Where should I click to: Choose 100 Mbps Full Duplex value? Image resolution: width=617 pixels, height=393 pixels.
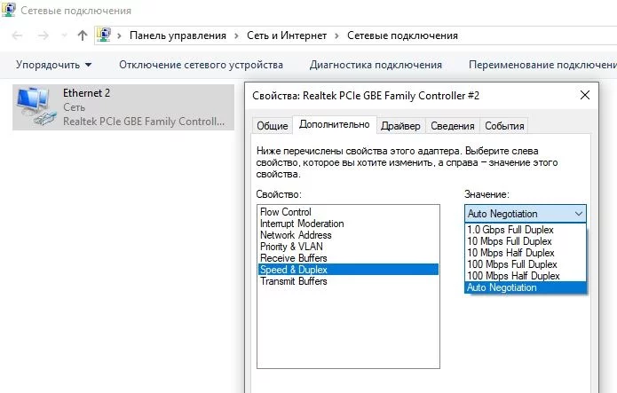point(512,264)
